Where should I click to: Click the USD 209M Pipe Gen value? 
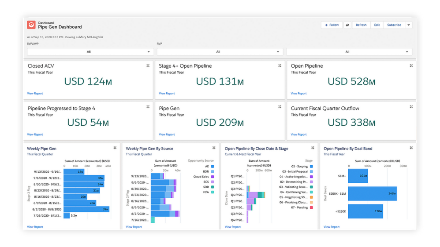220,123
